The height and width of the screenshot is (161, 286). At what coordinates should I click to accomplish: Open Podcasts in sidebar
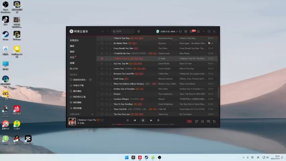pyautogui.click(x=72, y=46)
